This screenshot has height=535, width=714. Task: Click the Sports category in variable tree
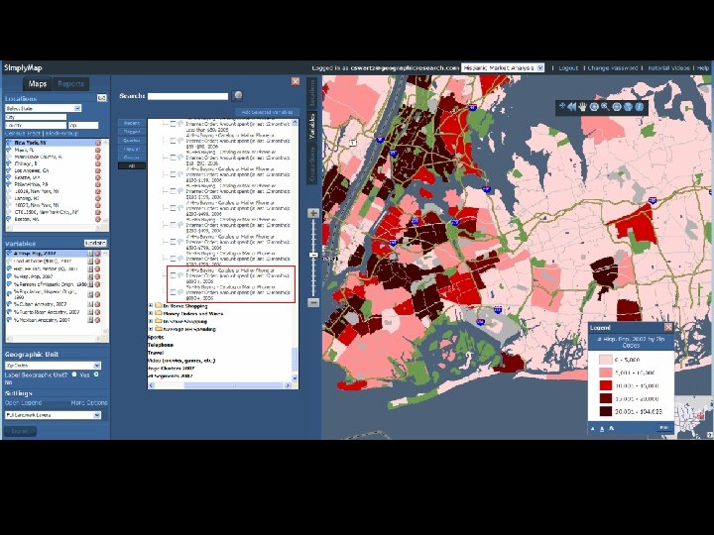click(156, 337)
